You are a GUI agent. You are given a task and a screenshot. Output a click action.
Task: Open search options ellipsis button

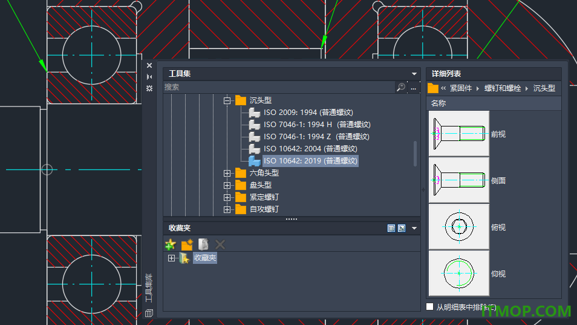pyautogui.click(x=414, y=88)
